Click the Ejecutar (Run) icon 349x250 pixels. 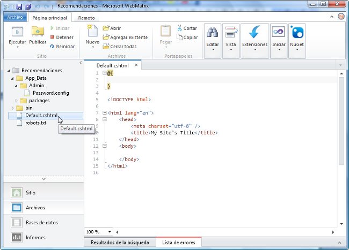click(x=17, y=32)
